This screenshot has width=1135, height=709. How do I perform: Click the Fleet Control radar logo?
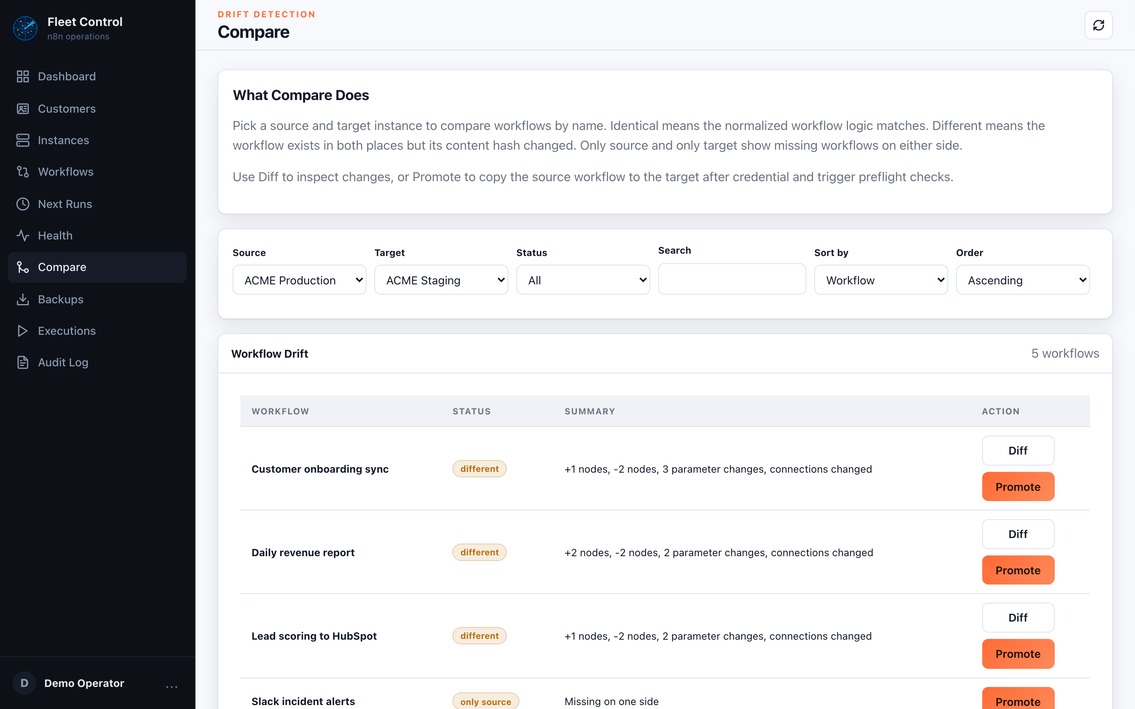[25, 29]
